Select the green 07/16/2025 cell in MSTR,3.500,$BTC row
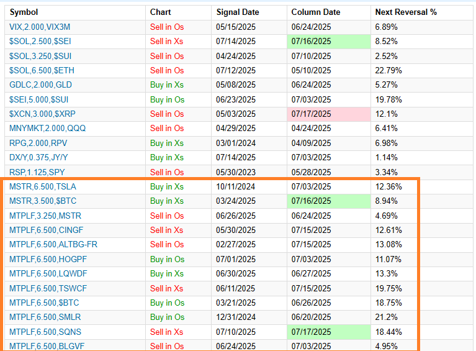This screenshot has height=351, width=476. pos(329,201)
